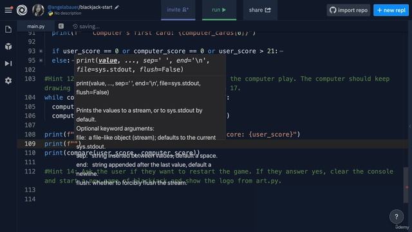Click line number 108 in gutter
Viewport: 412px width, 232px height.
(x=30, y=135)
